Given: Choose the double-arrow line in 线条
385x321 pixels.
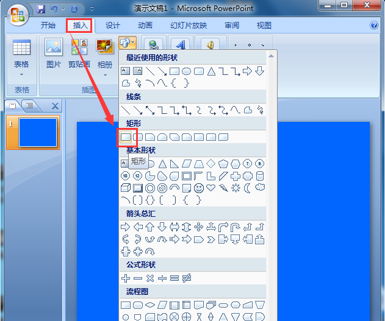Looking at the screenshot, I should click(150, 110).
